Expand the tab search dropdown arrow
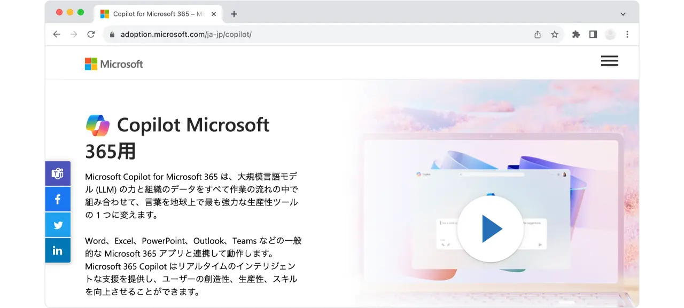684x308 pixels. point(623,14)
